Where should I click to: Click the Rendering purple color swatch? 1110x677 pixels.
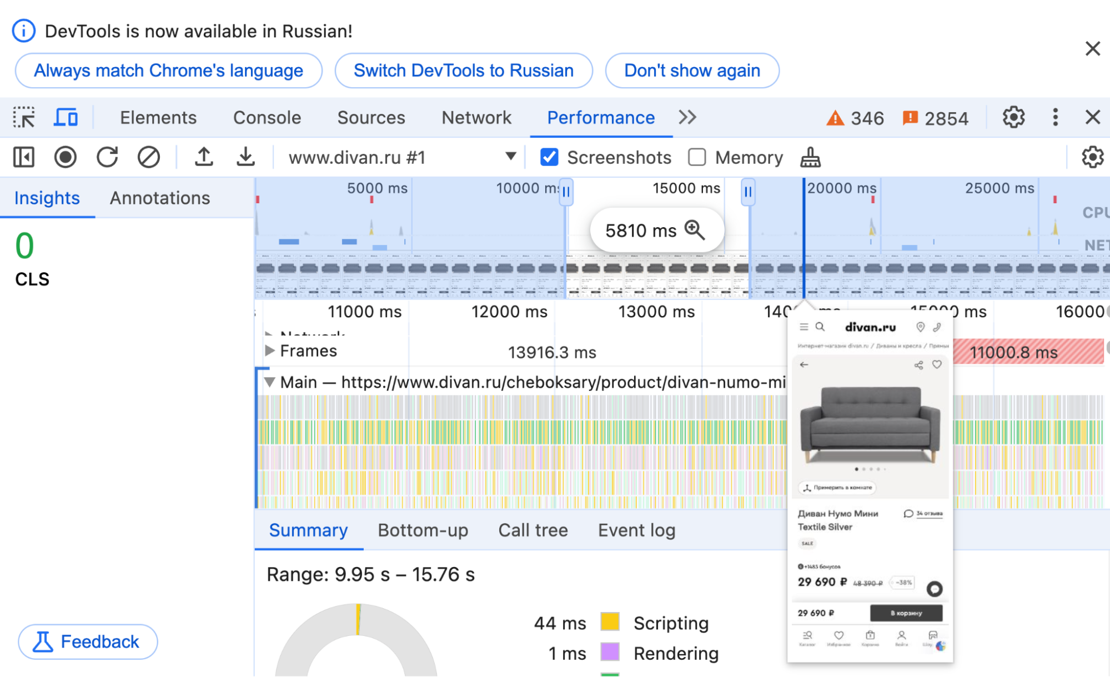[610, 653]
